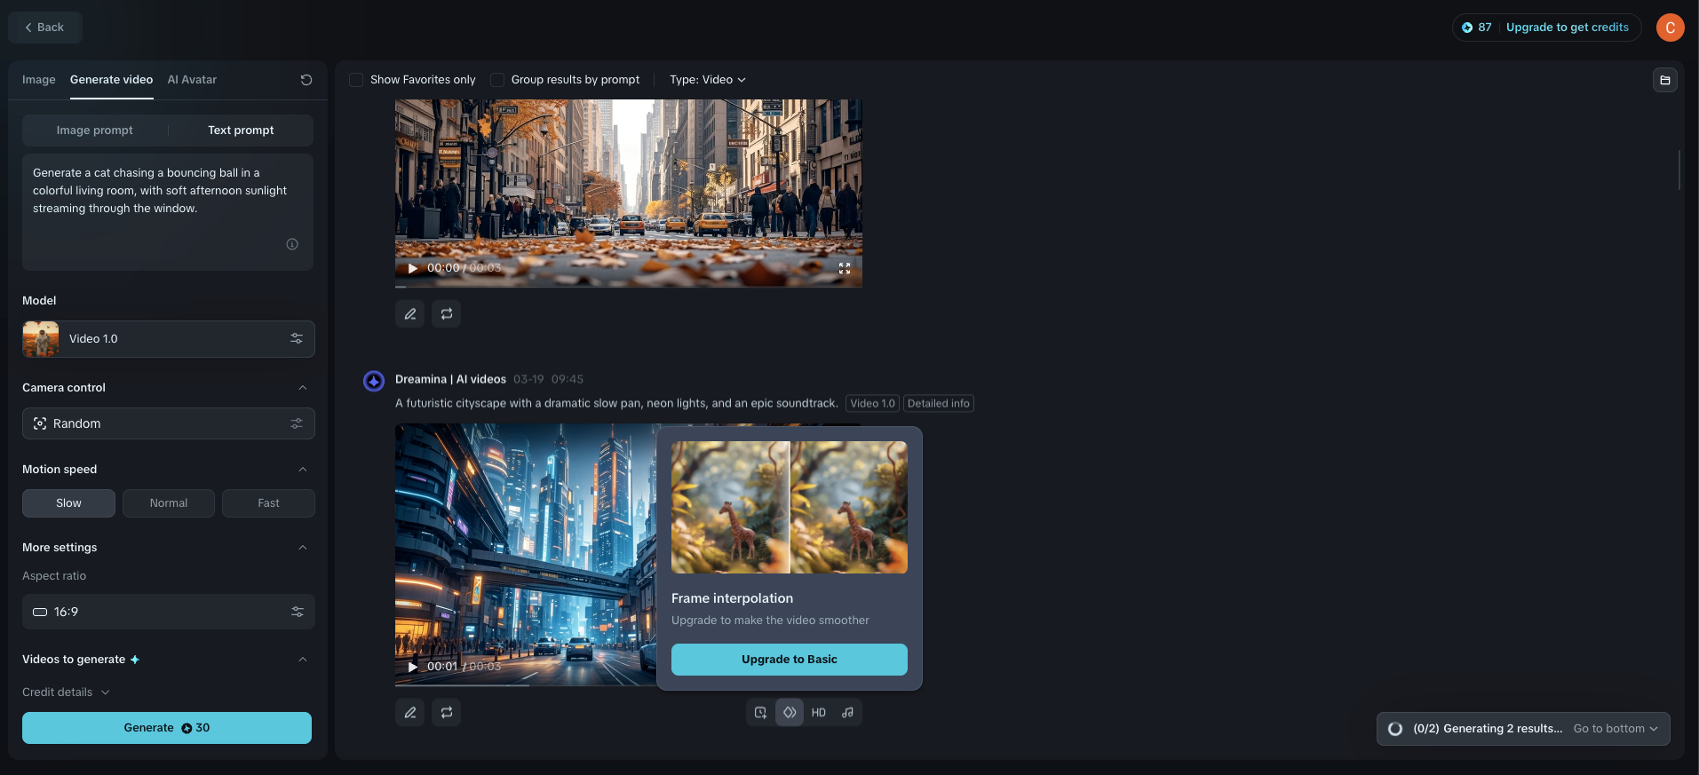The height and width of the screenshot is (775, 1699).
Task: Click the Detailed info tag
Action: pos(939,404)
